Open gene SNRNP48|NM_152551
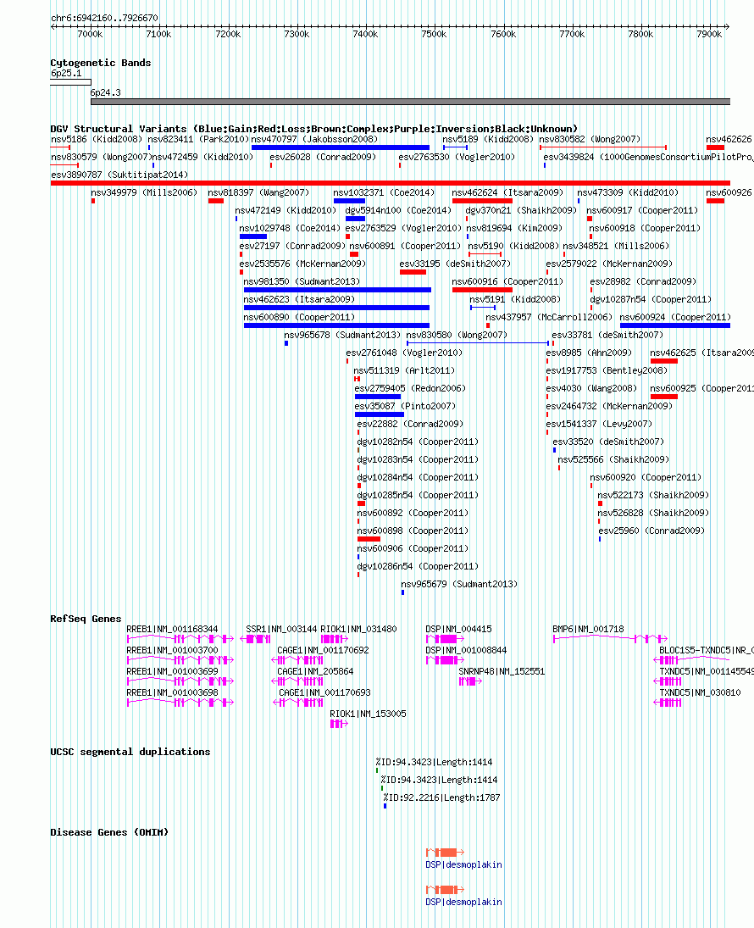Image resolution: width=754 pixels, height=928 pixels. pos(502,672)
